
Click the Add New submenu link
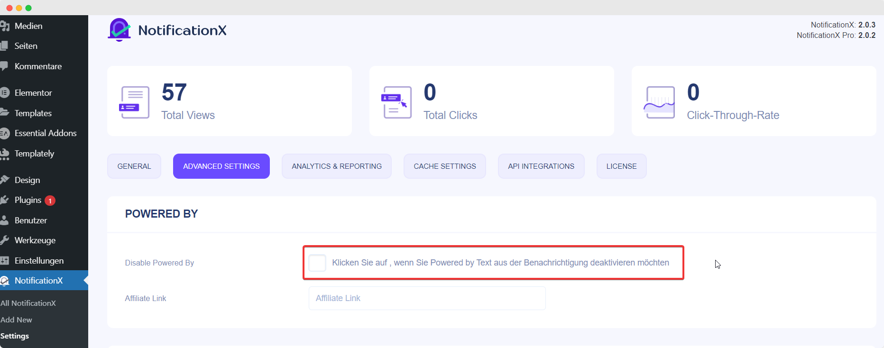click(x=16, y=320)
